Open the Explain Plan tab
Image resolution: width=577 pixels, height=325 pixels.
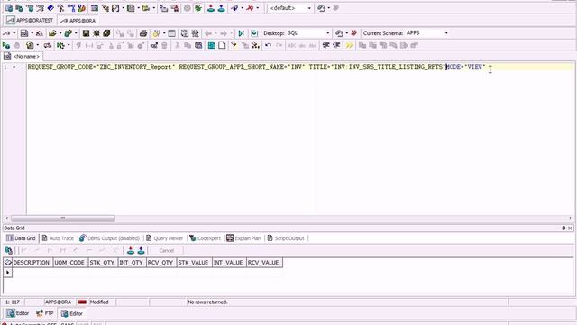click(x=243, y=238)
